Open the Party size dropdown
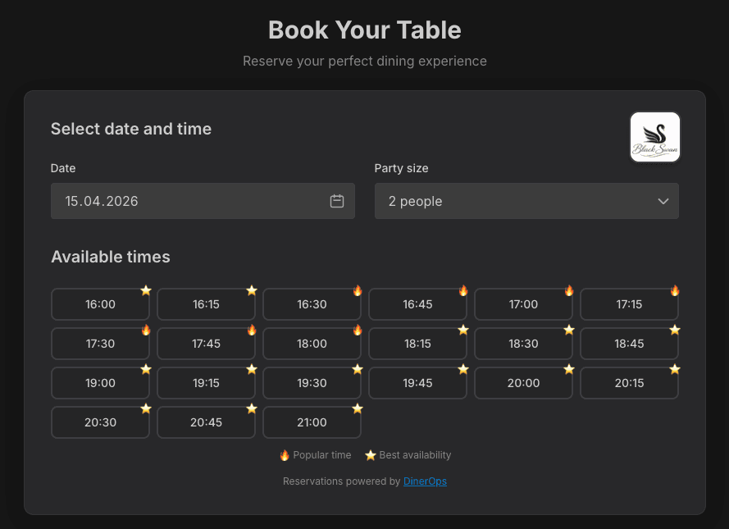This screenshot has width=729, height=529. point(526,200)
